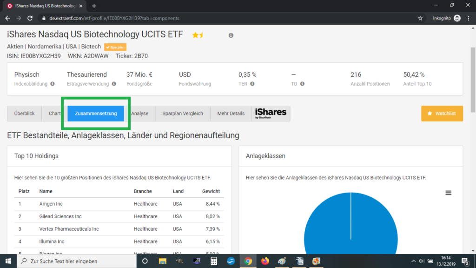Screen dimensions: 476x268
Task: Click Illumina Inc row name
Action: tap(52, 241)
